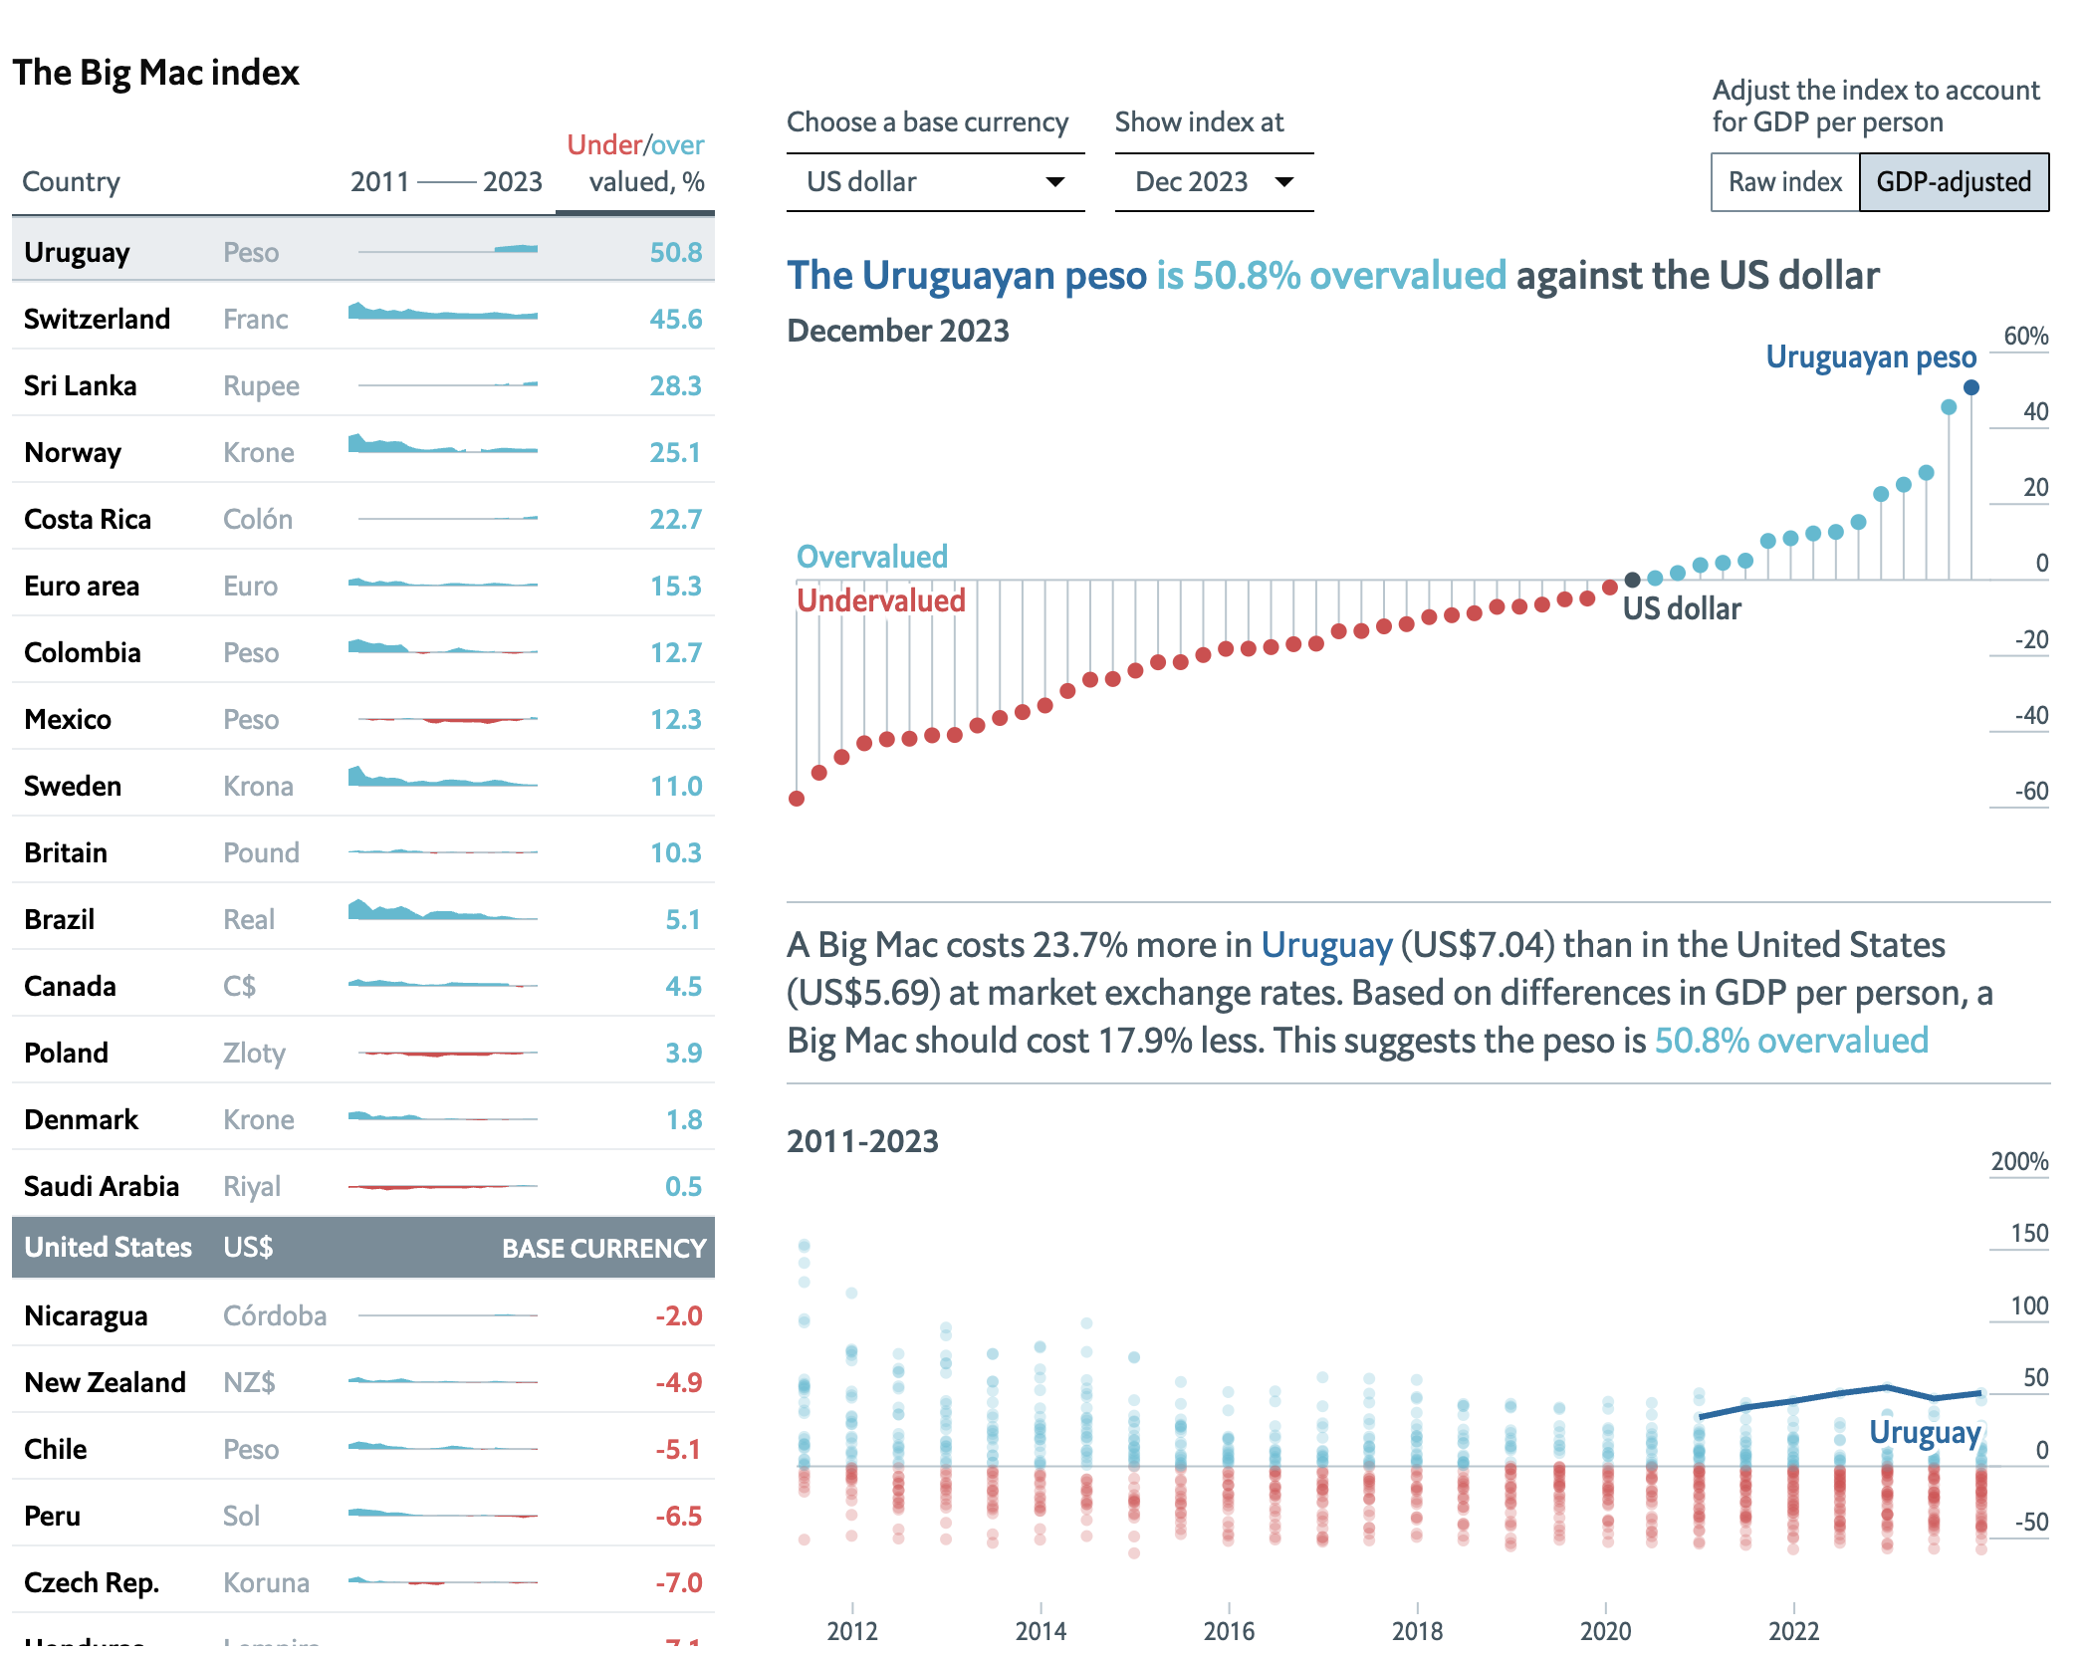Click Brazil's sparkline trend chart
The width and height of the screenshot is (2084, 1659).
(442, 911)
